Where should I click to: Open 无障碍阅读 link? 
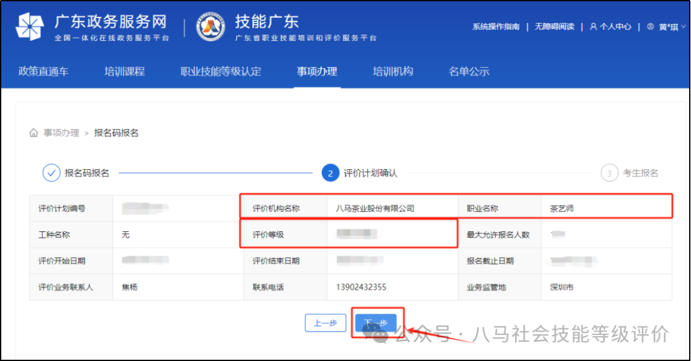(554, 27)
